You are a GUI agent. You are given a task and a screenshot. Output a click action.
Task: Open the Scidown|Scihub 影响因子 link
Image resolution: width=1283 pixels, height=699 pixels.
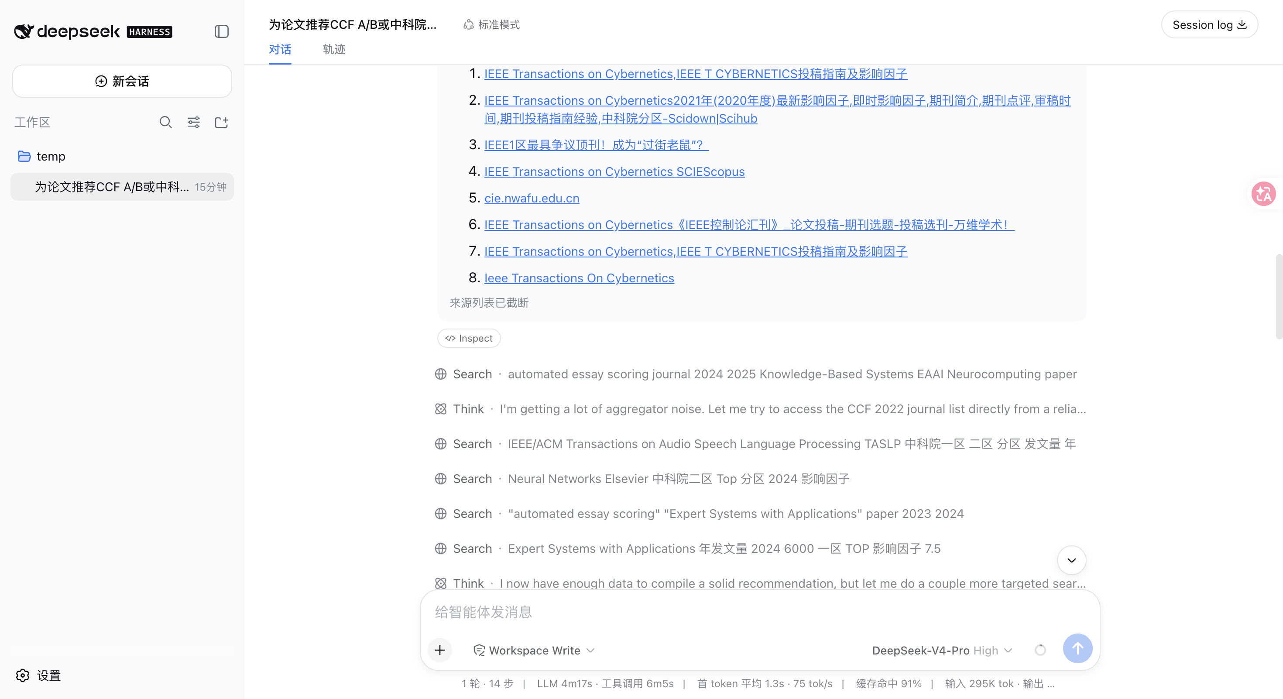pyautogui.click(x=778, y=109)
